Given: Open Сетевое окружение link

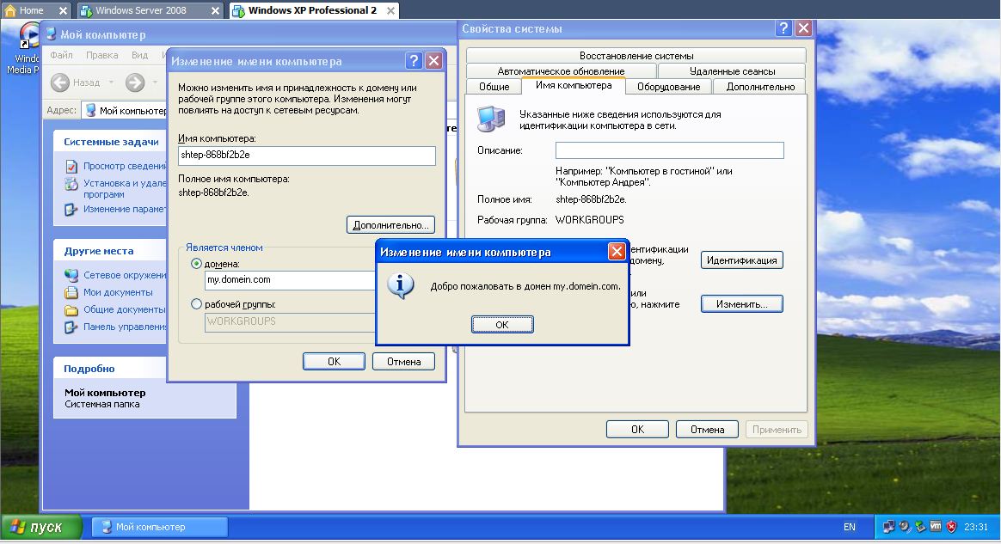Looking at the screenshot, I should [126, 276].
